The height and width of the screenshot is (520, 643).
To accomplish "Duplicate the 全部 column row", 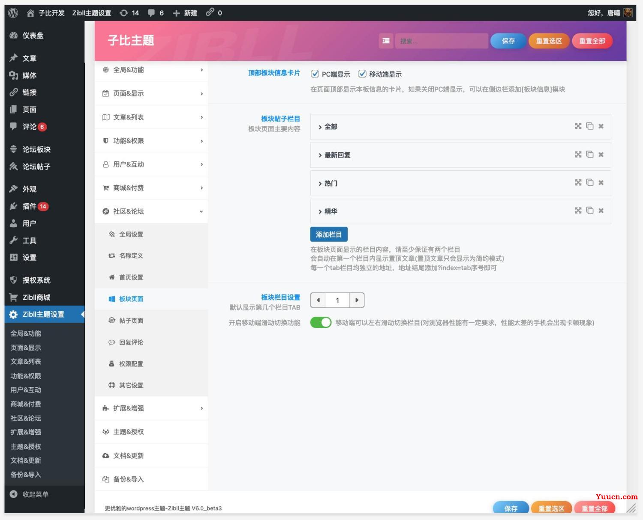I will tap(590, 126).
